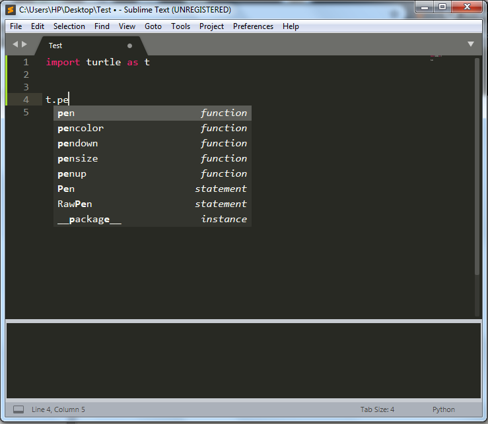The height and width of the screenshot is (424, 488).
Task: Open Python syntax selector
Action: [x=444, y=409]
